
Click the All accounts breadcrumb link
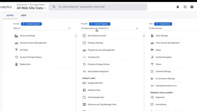[22, 5]
